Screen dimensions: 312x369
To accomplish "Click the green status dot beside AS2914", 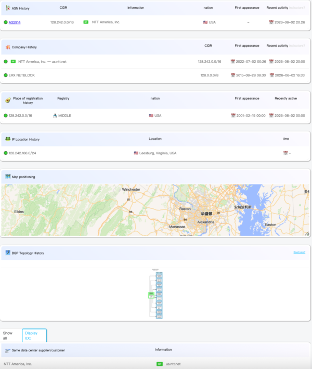I will [x=6, y=22].
